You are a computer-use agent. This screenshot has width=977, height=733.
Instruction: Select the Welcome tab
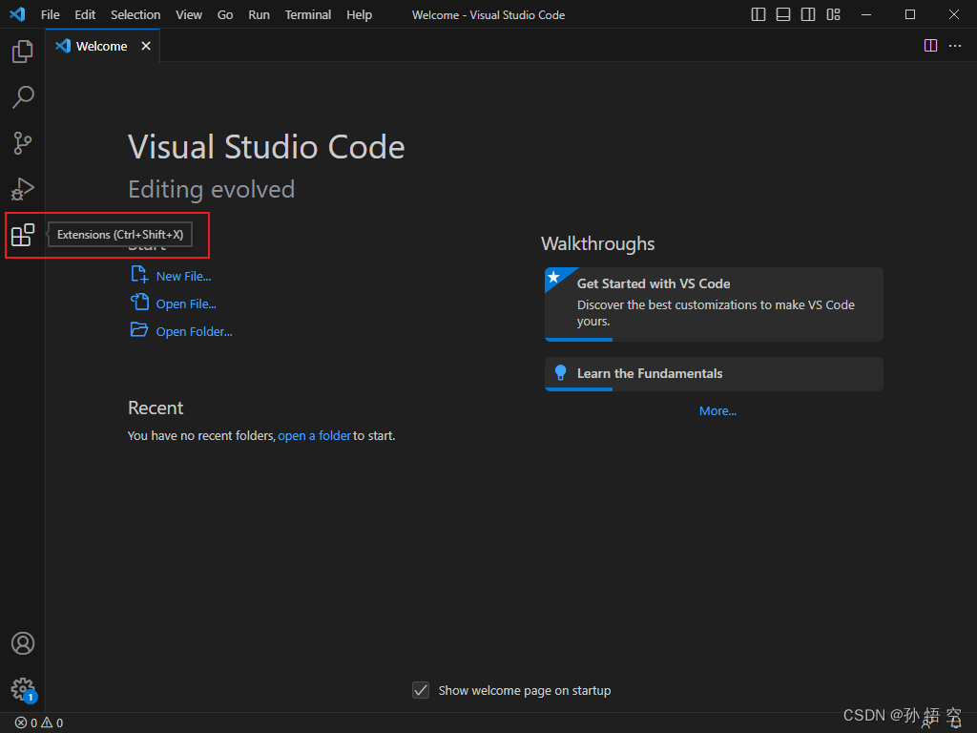click(x=101, y=46)
